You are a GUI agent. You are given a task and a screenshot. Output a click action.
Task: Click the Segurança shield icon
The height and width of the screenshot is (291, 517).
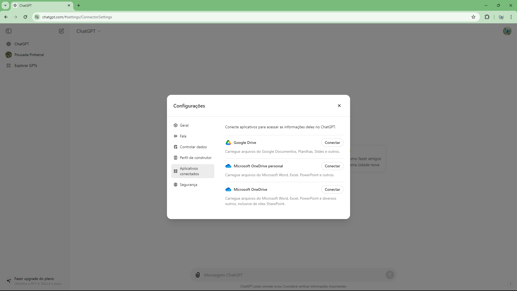(x=176, y=185)
